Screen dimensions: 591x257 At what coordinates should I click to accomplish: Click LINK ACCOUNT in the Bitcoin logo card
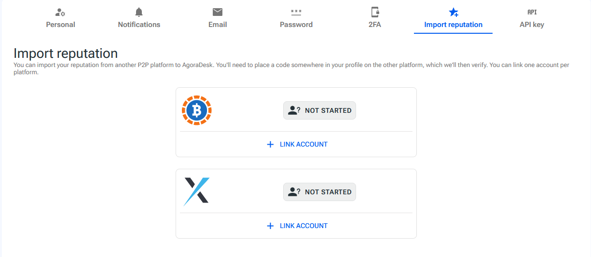(297, 144)
